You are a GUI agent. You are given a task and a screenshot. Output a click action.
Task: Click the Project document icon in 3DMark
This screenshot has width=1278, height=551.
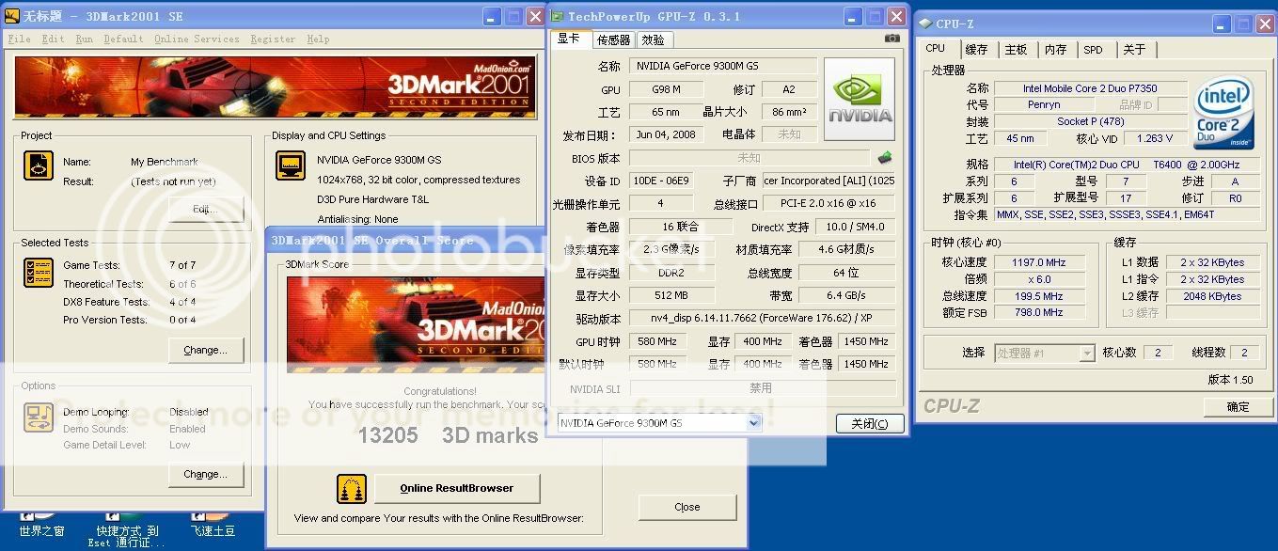(x=39, y=166)
